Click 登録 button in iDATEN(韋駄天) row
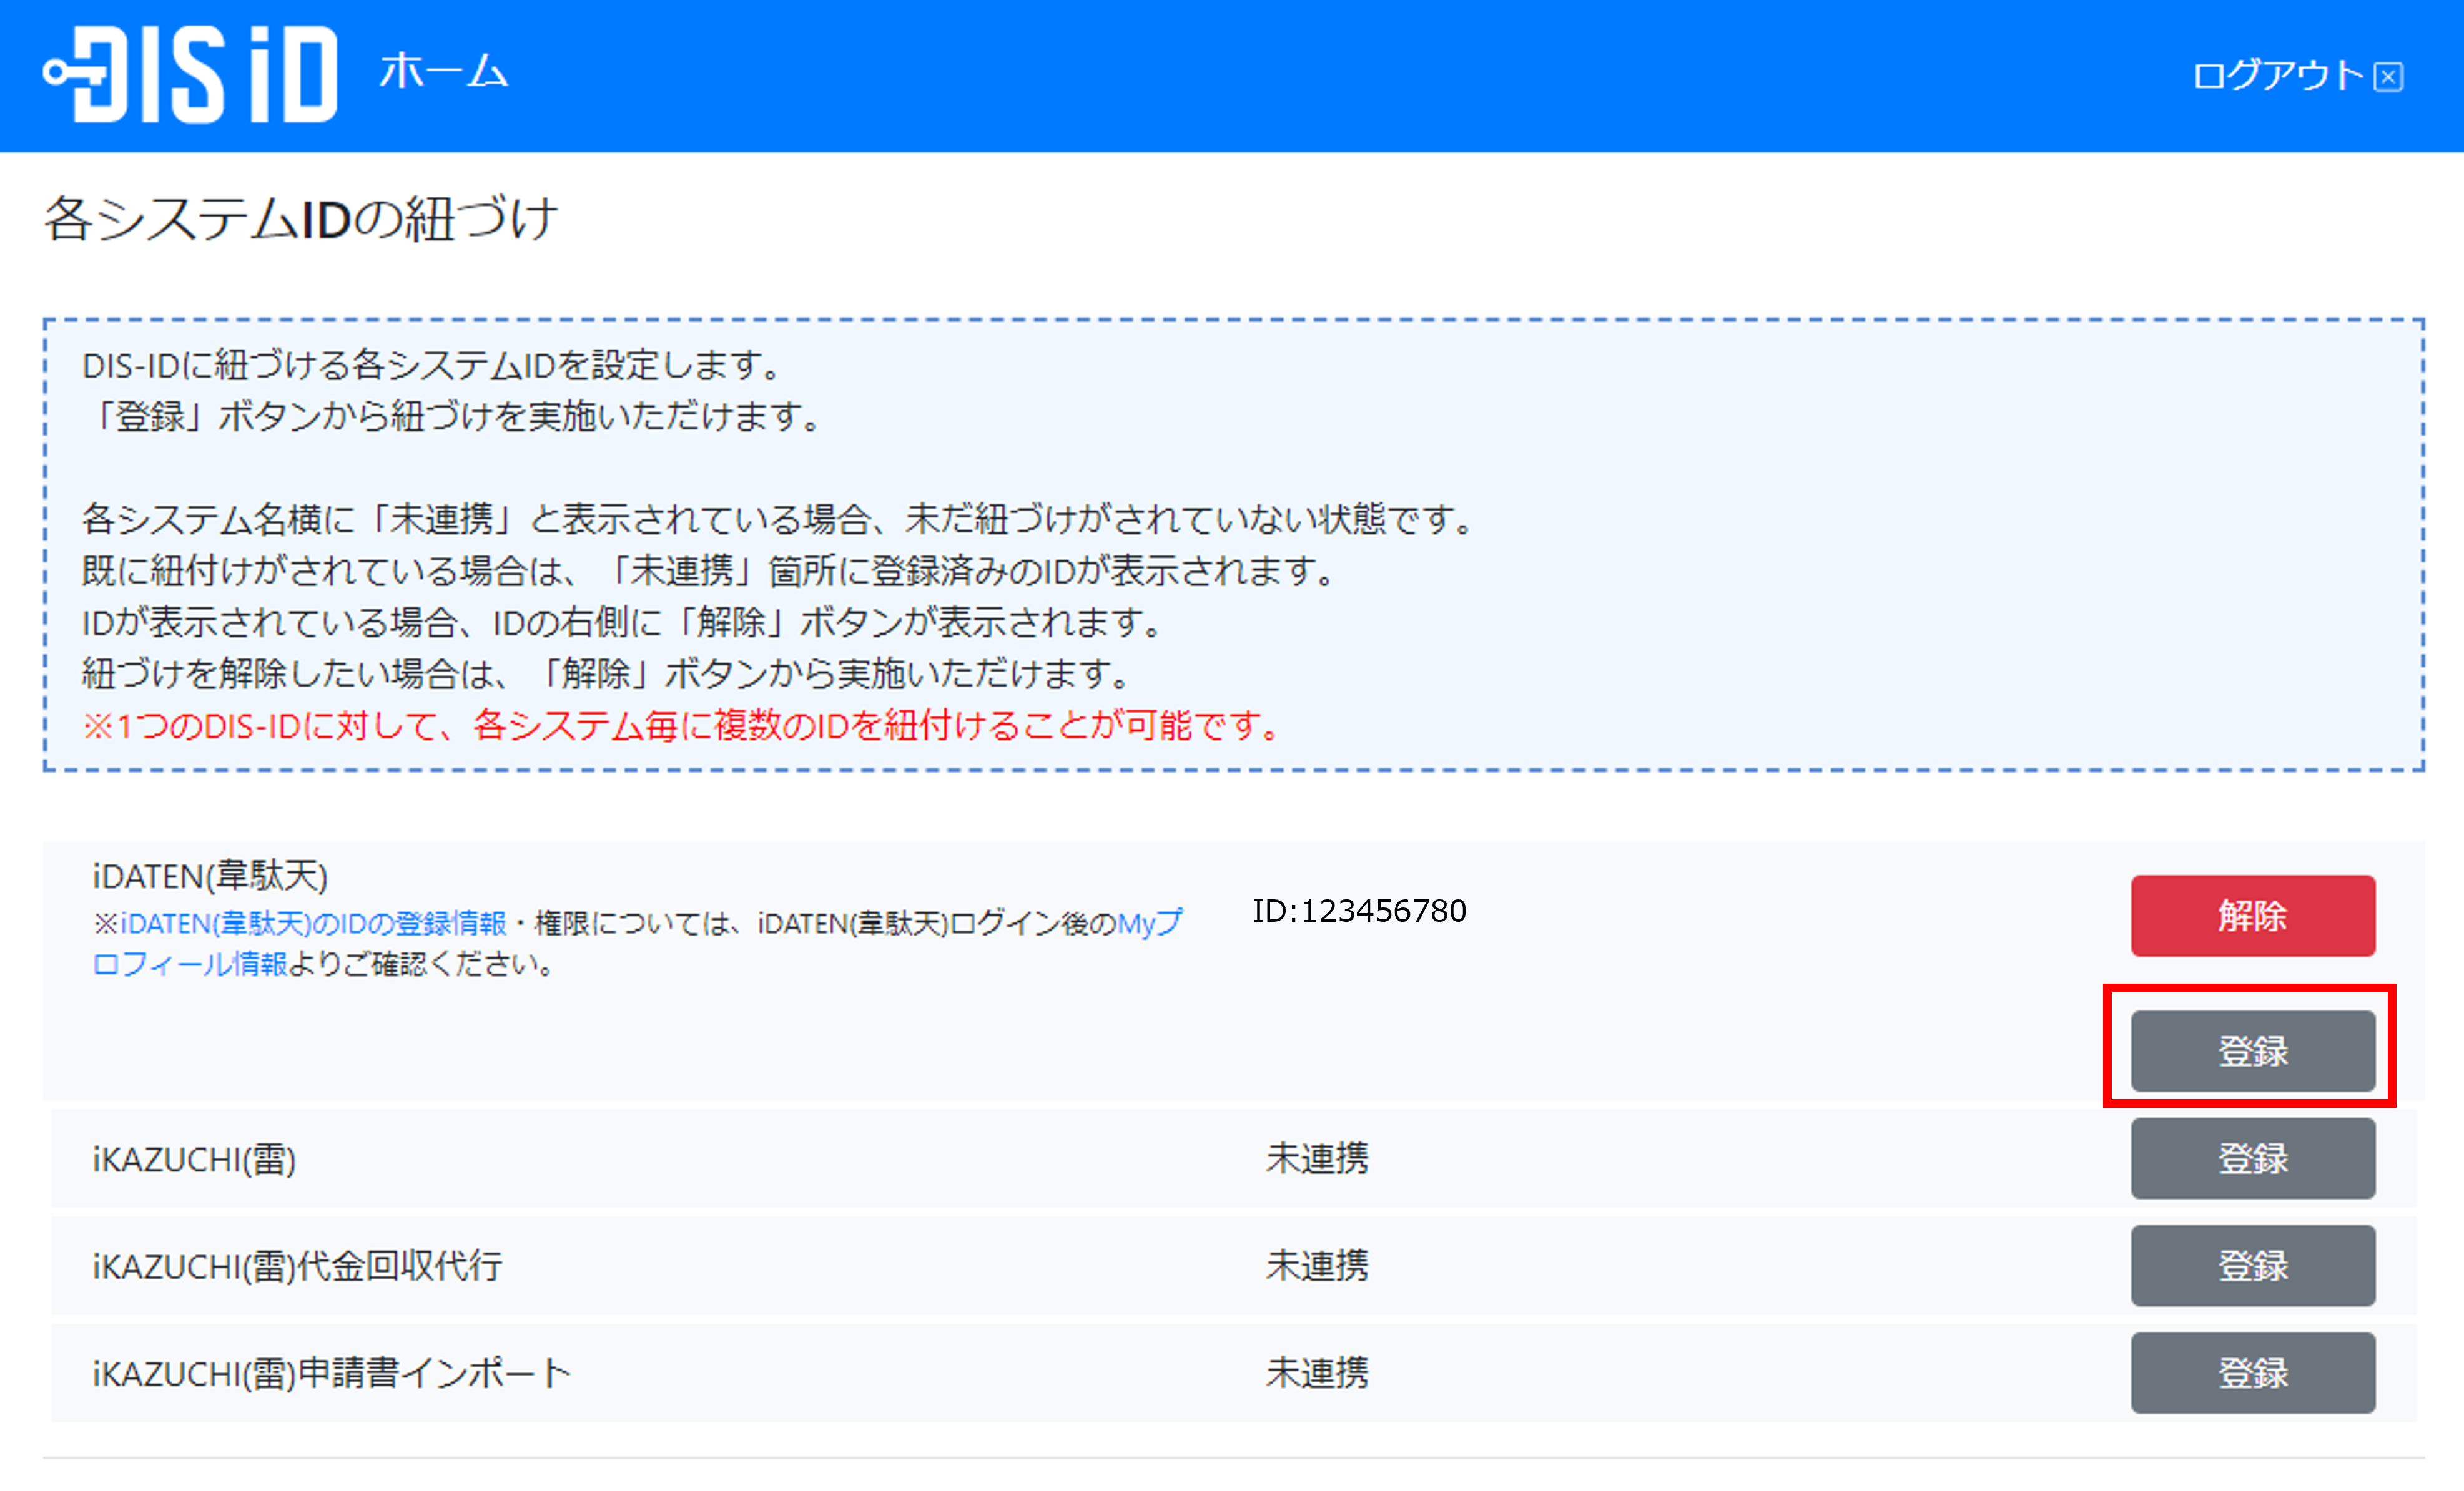2464x1491 pixels. [2252, 1050]
